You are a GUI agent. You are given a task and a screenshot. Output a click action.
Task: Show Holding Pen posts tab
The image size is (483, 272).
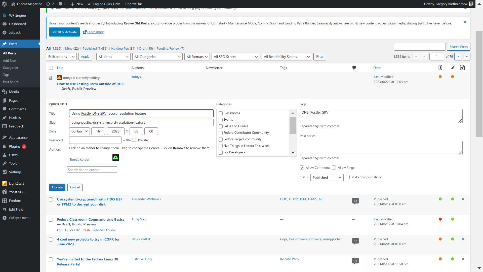tap(123, 49)
